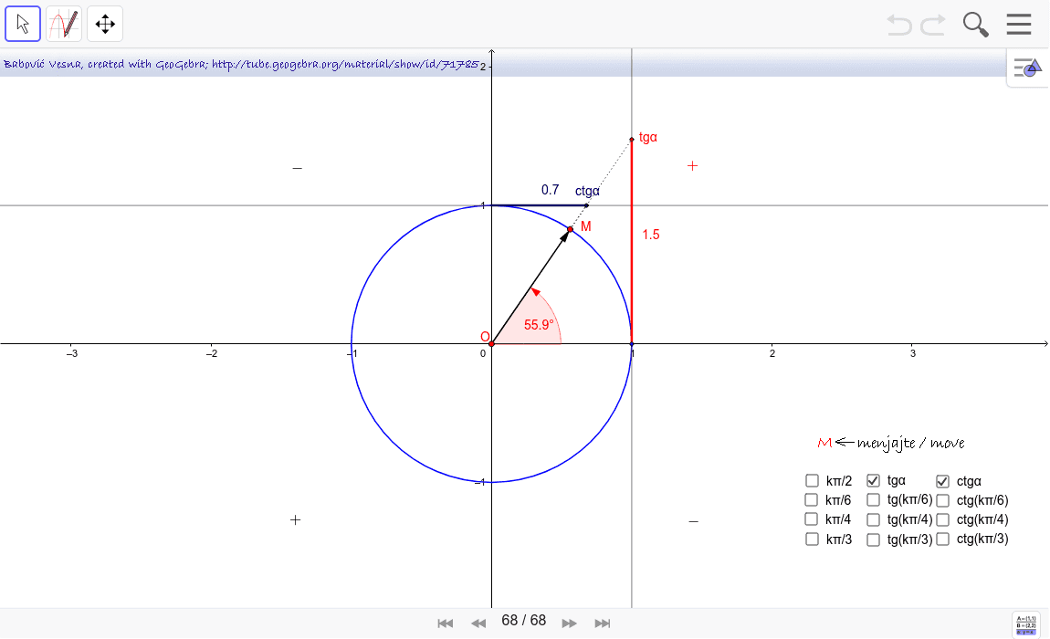Viewport: 1050px width, 639px height.
Task: Jump to first construction step
Action: (x=446, y=622)
